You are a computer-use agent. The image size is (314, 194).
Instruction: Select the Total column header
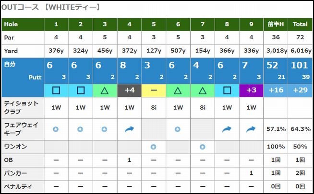pos(301,24)
